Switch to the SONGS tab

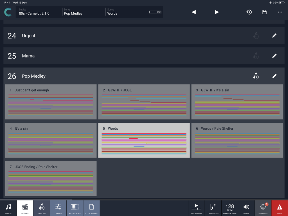[x=8, y=208]
